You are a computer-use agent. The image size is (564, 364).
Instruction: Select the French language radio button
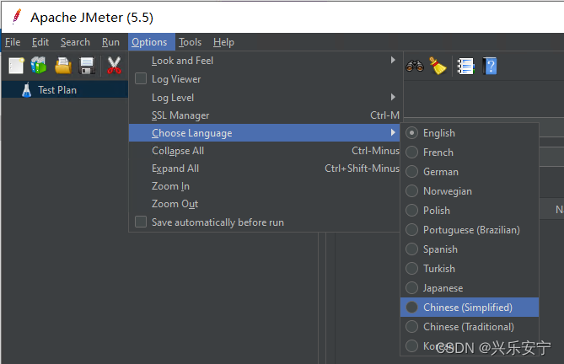412,153
